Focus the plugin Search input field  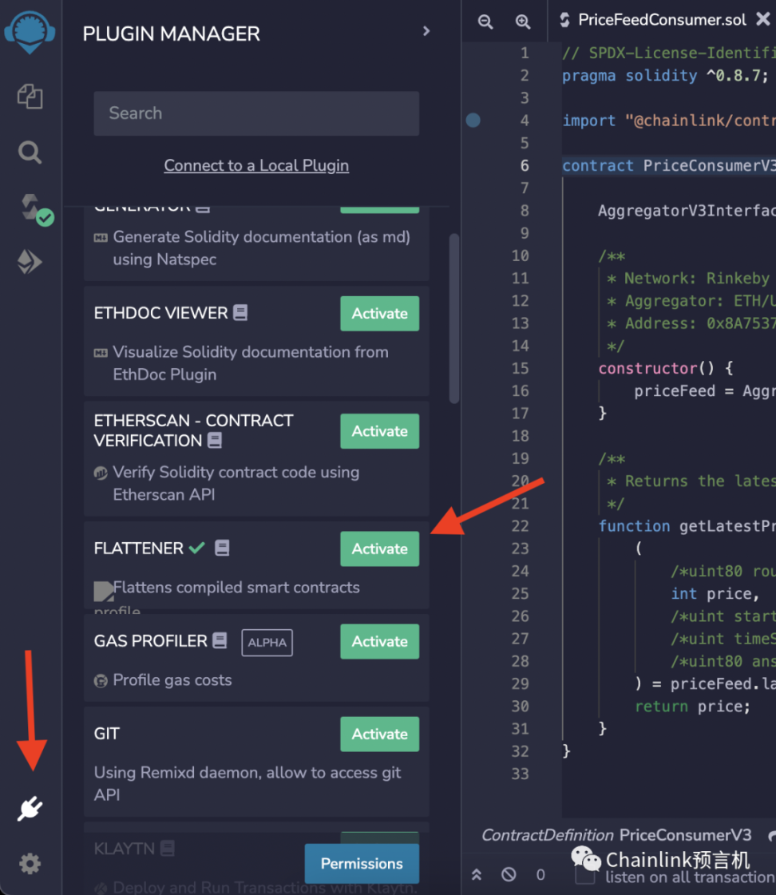point(256,113)
